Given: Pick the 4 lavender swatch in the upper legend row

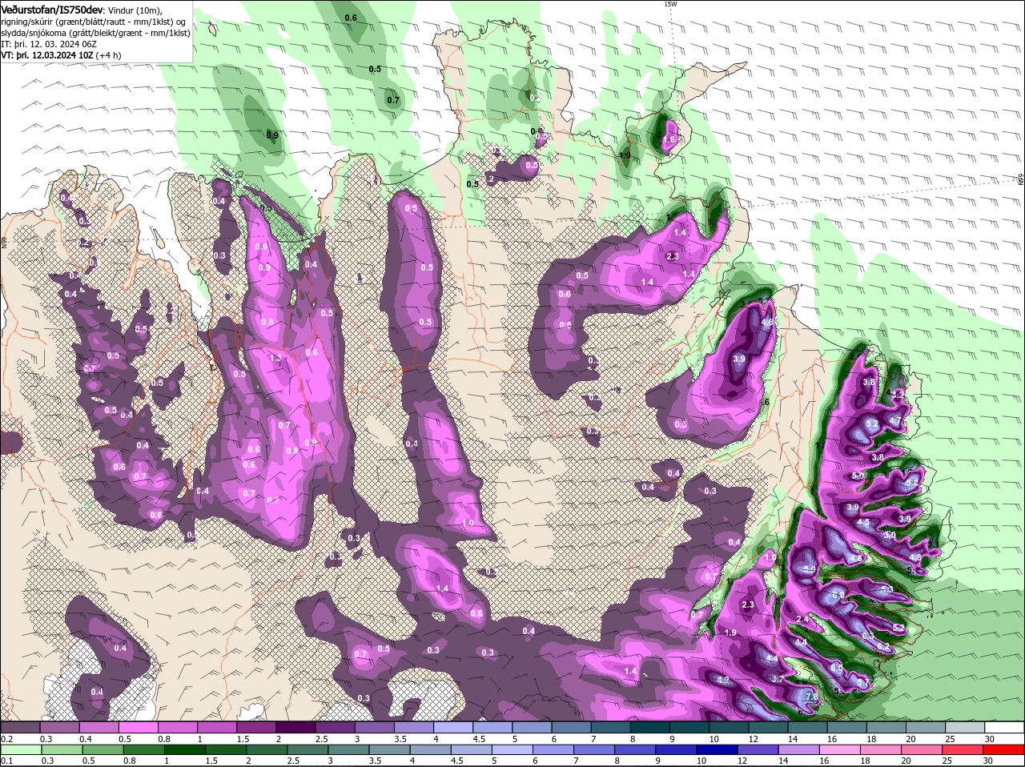Looking at the screenshot, I should (453, 727).
